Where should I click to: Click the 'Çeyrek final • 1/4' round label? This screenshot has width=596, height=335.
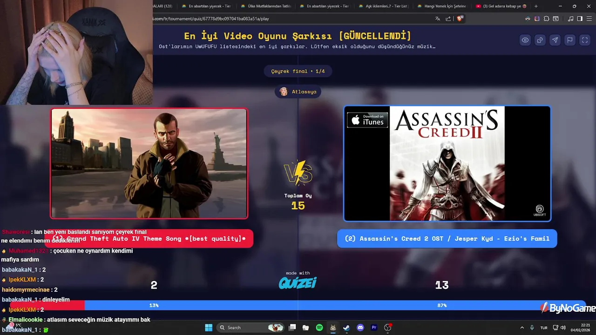[x=298, y=71]
